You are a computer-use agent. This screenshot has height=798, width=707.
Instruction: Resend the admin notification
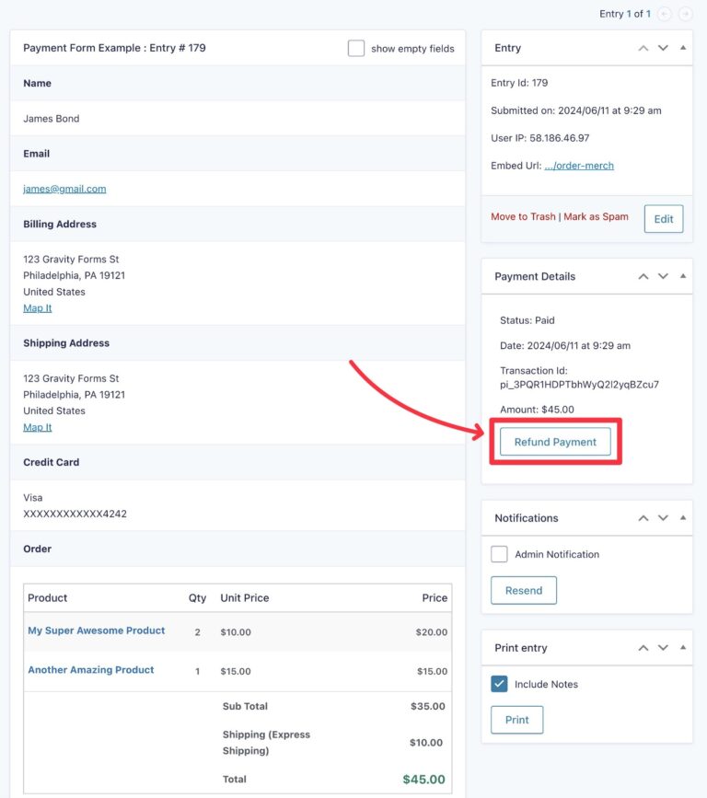[x=524, y=590]
